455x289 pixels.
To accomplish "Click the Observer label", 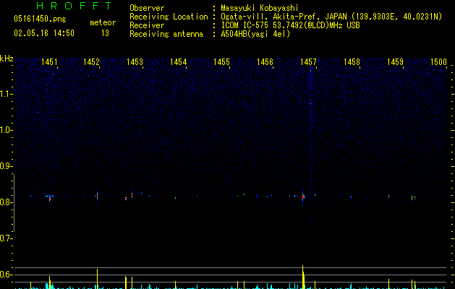I will 147,8.
